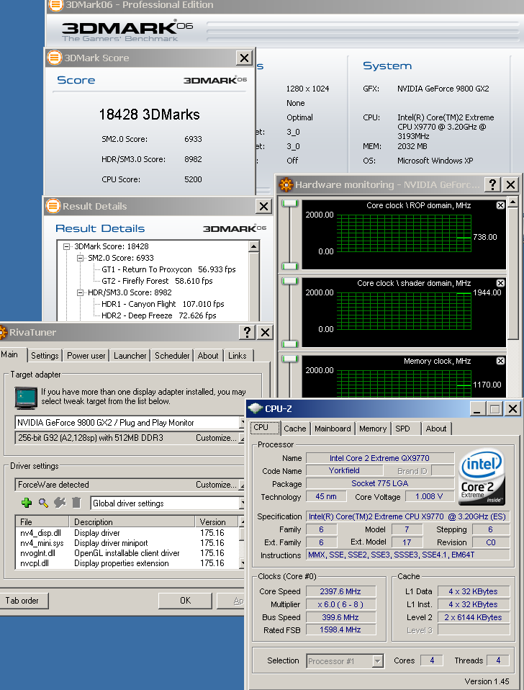The width and height of the screenshot is (524, 690).
Task: Click Hardware monitoring scrollbar up arrow
Action: click(x=512, y=202)
